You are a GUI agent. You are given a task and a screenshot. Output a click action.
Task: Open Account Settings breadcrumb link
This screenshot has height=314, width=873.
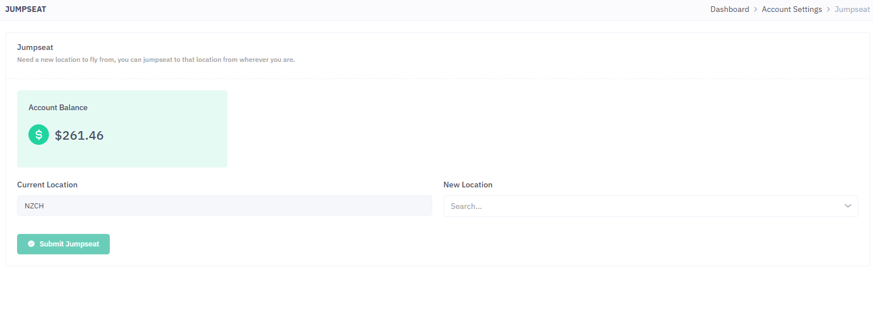[792, 10]
